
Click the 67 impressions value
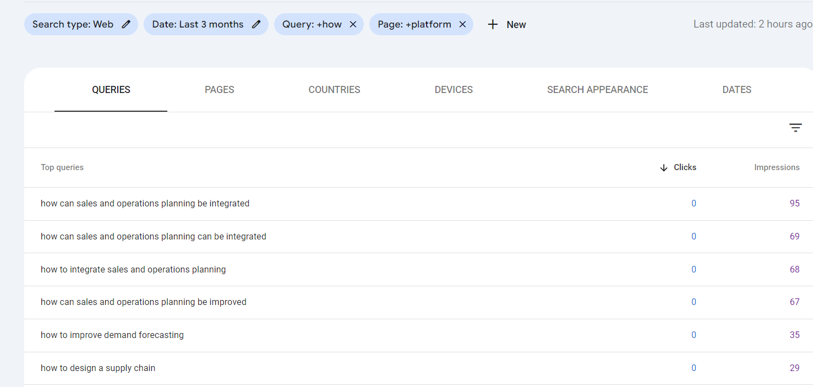794,302
